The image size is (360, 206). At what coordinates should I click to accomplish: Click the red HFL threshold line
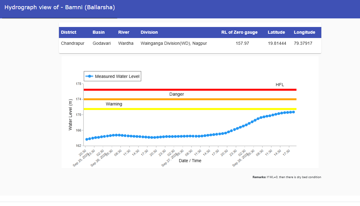point(190,90)
